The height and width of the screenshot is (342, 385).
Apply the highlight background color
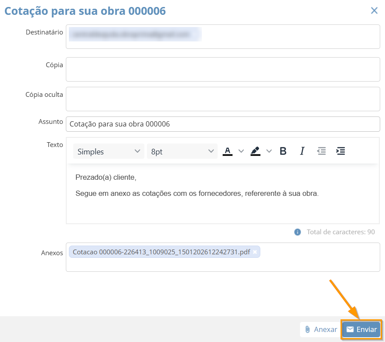[x=256, y=151]
